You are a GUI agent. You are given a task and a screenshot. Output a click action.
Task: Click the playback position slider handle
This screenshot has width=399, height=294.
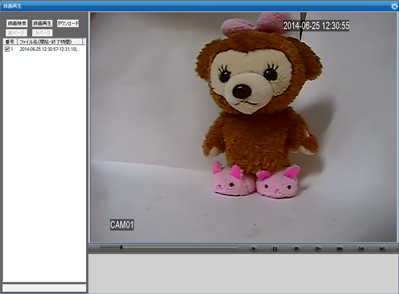click(x=121, y=247)
